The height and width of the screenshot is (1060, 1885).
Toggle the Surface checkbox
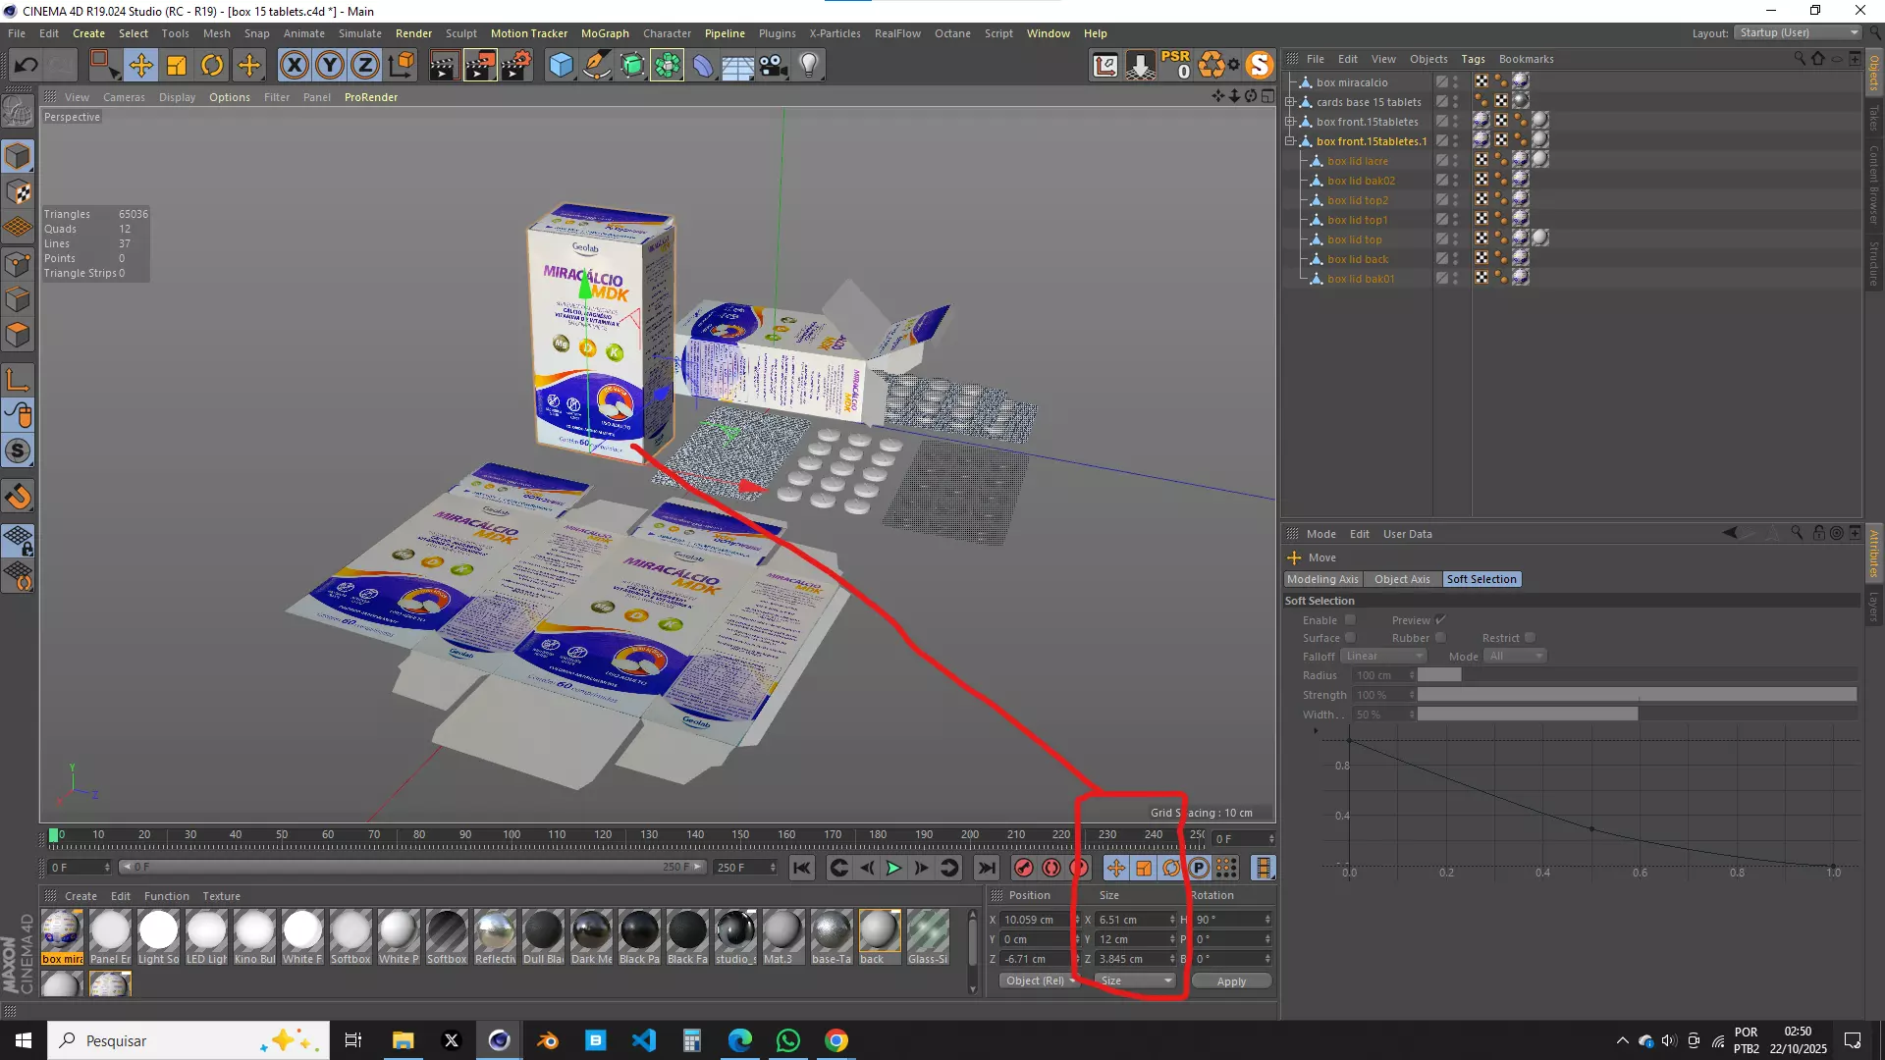[1350, 638]
